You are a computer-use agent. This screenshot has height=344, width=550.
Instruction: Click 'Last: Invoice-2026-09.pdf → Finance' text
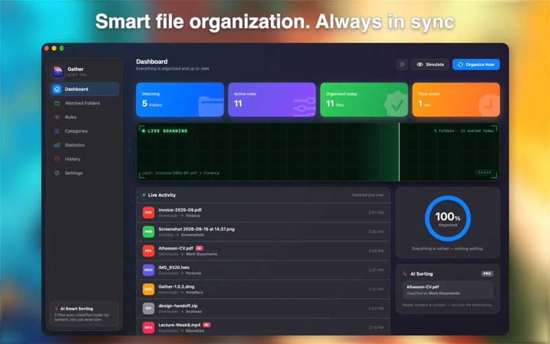tap(181, 173)
